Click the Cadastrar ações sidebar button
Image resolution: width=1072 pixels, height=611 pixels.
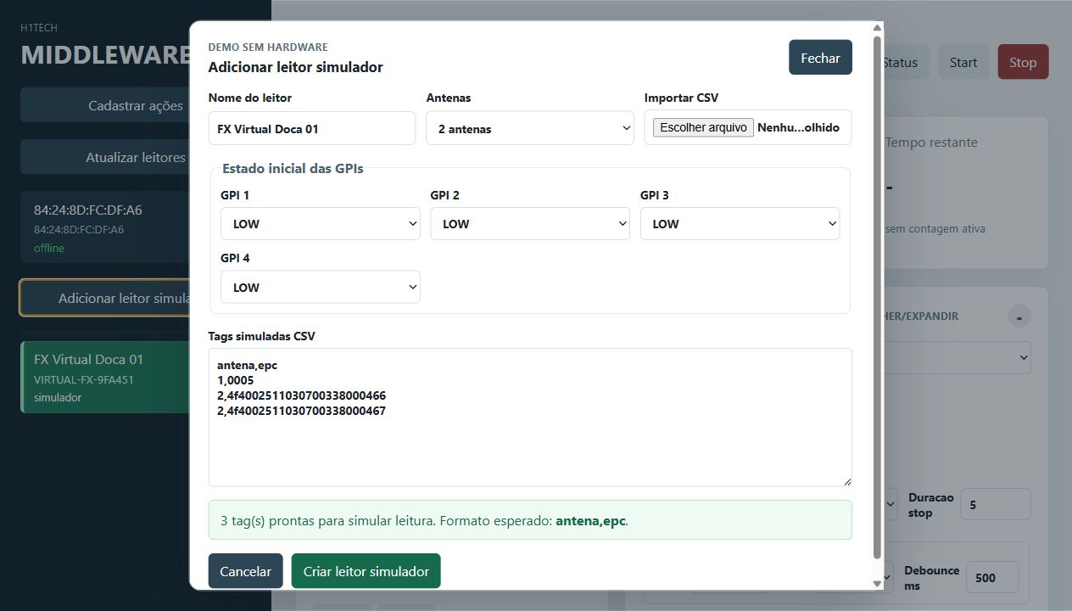point(105,105)
